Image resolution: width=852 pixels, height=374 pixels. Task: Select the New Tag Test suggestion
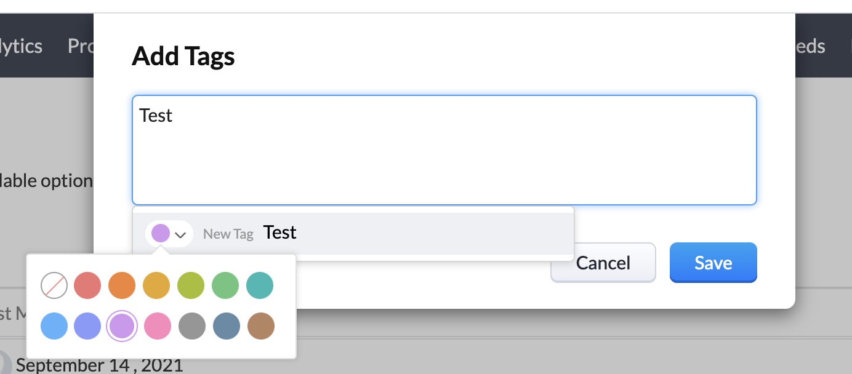tap(353, 234)
